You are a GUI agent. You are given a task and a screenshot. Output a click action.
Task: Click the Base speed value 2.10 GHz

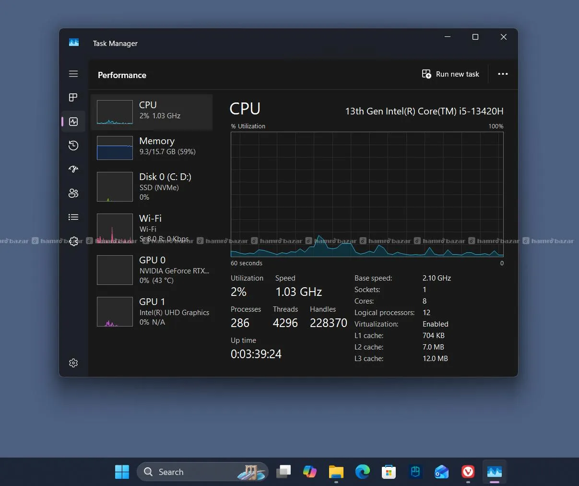(437, 278)
